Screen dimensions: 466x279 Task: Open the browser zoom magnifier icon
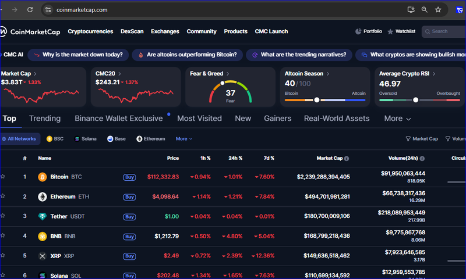coord(425,10)
